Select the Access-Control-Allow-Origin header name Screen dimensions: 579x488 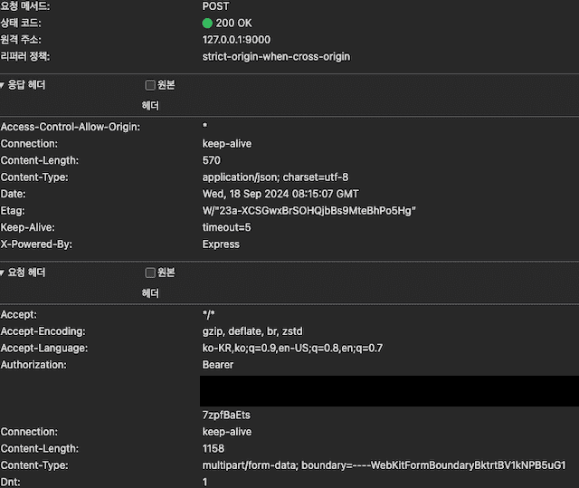70,127
